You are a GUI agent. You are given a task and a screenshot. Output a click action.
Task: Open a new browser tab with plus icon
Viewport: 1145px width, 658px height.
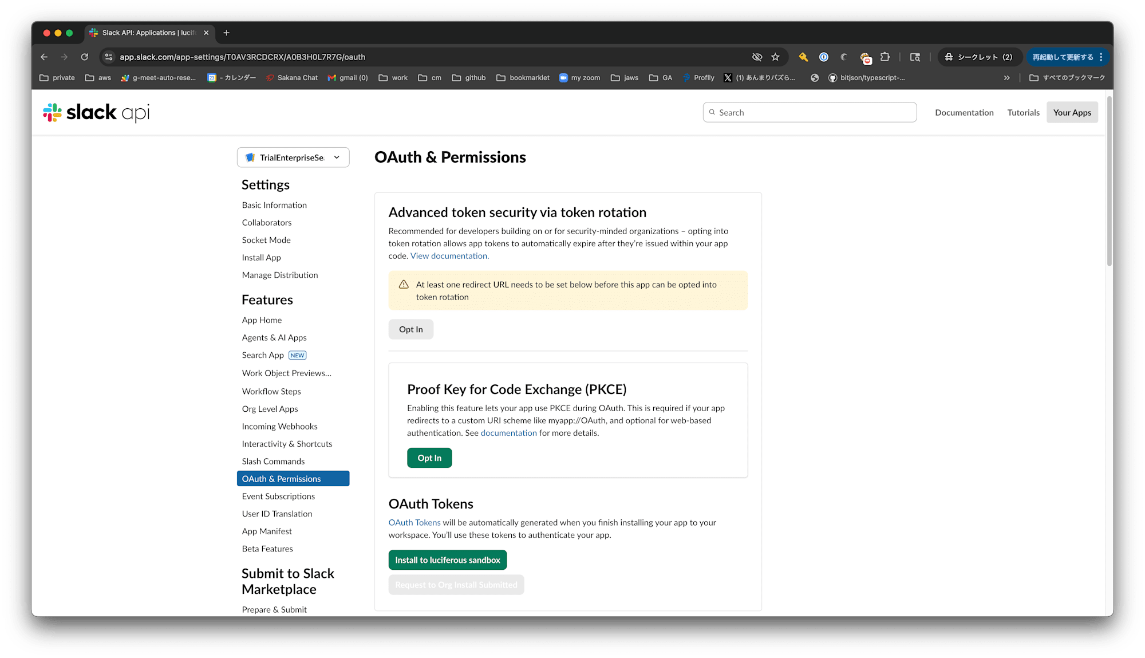tap(226, 33)
